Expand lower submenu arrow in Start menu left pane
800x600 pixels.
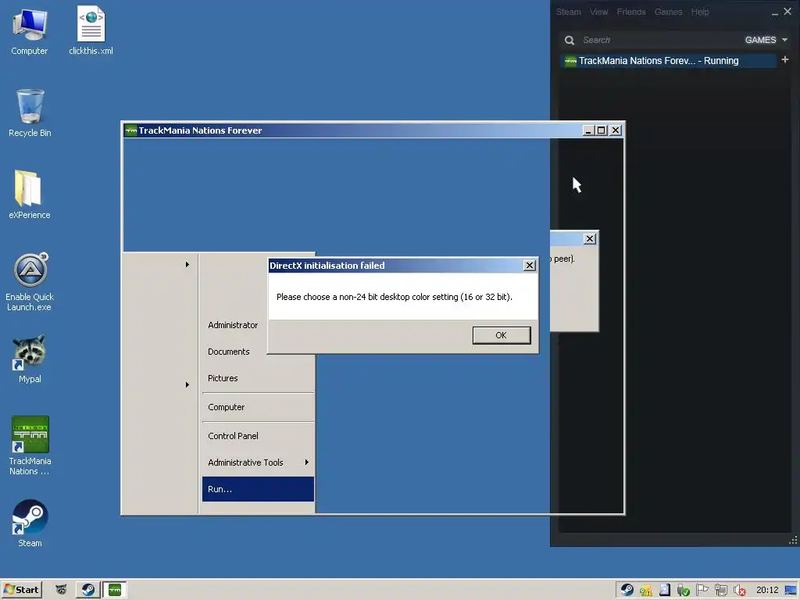[187, 384]
